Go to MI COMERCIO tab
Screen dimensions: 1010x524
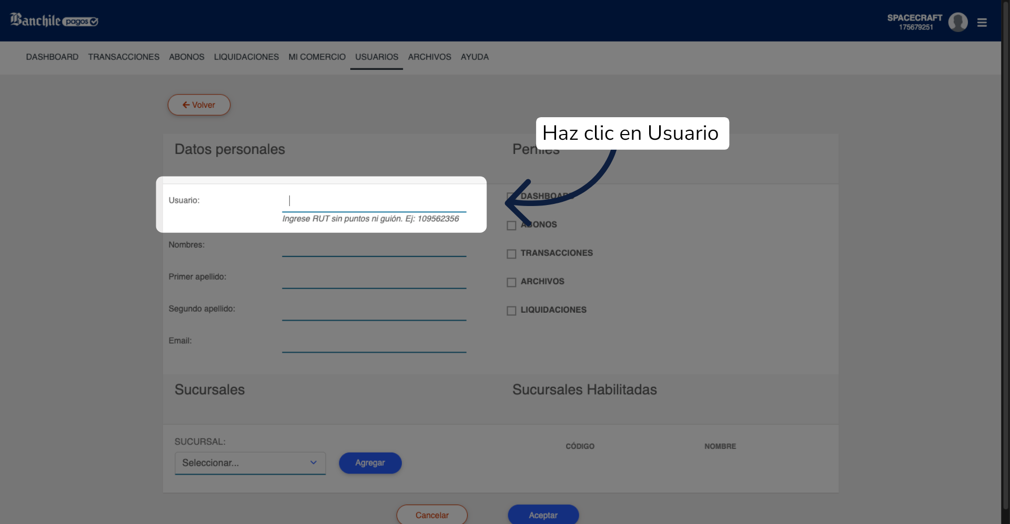point(317,57)
